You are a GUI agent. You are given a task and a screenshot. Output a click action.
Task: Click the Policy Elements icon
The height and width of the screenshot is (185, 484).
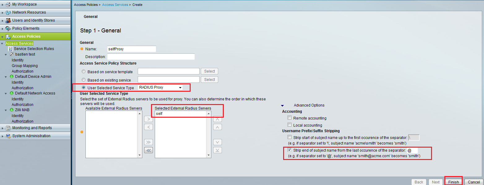tap(8, 28)
